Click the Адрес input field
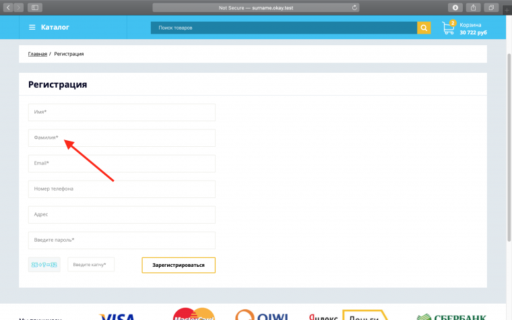Viewport: 512px width, 320px height. pos(121,215)
